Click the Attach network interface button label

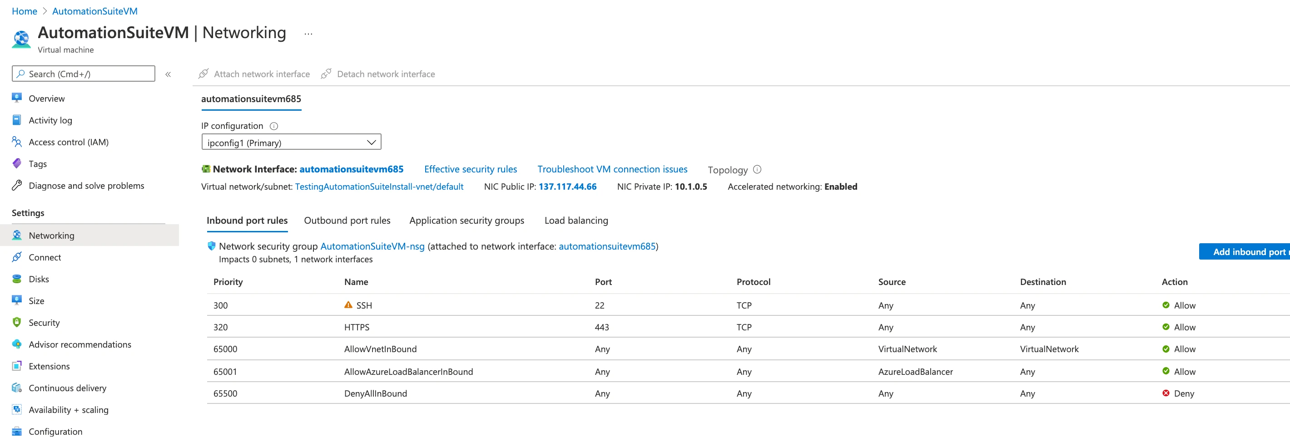(262, 74)
